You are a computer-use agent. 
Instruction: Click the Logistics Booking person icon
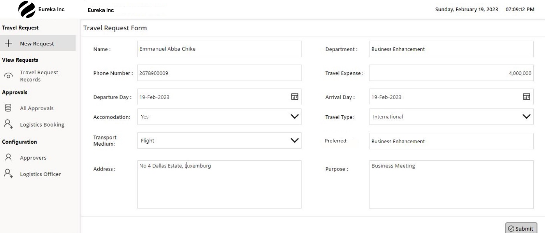(x=8, y=124)
